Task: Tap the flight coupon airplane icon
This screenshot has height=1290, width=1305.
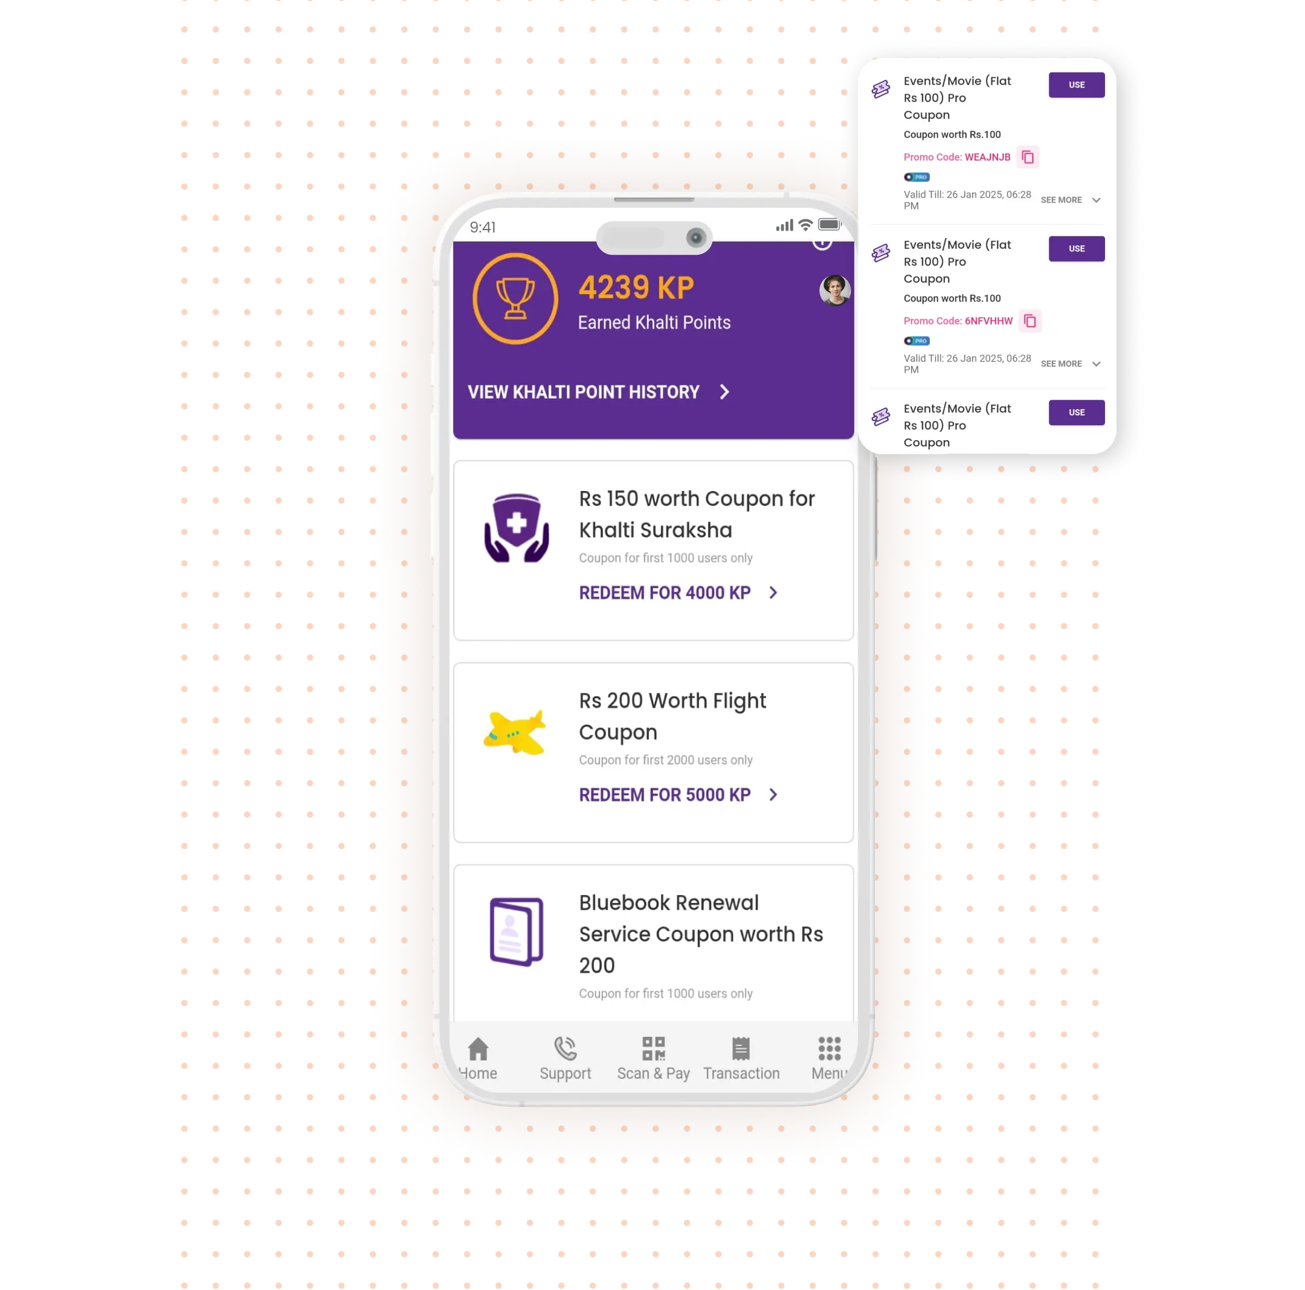Action: coord(515,729)
